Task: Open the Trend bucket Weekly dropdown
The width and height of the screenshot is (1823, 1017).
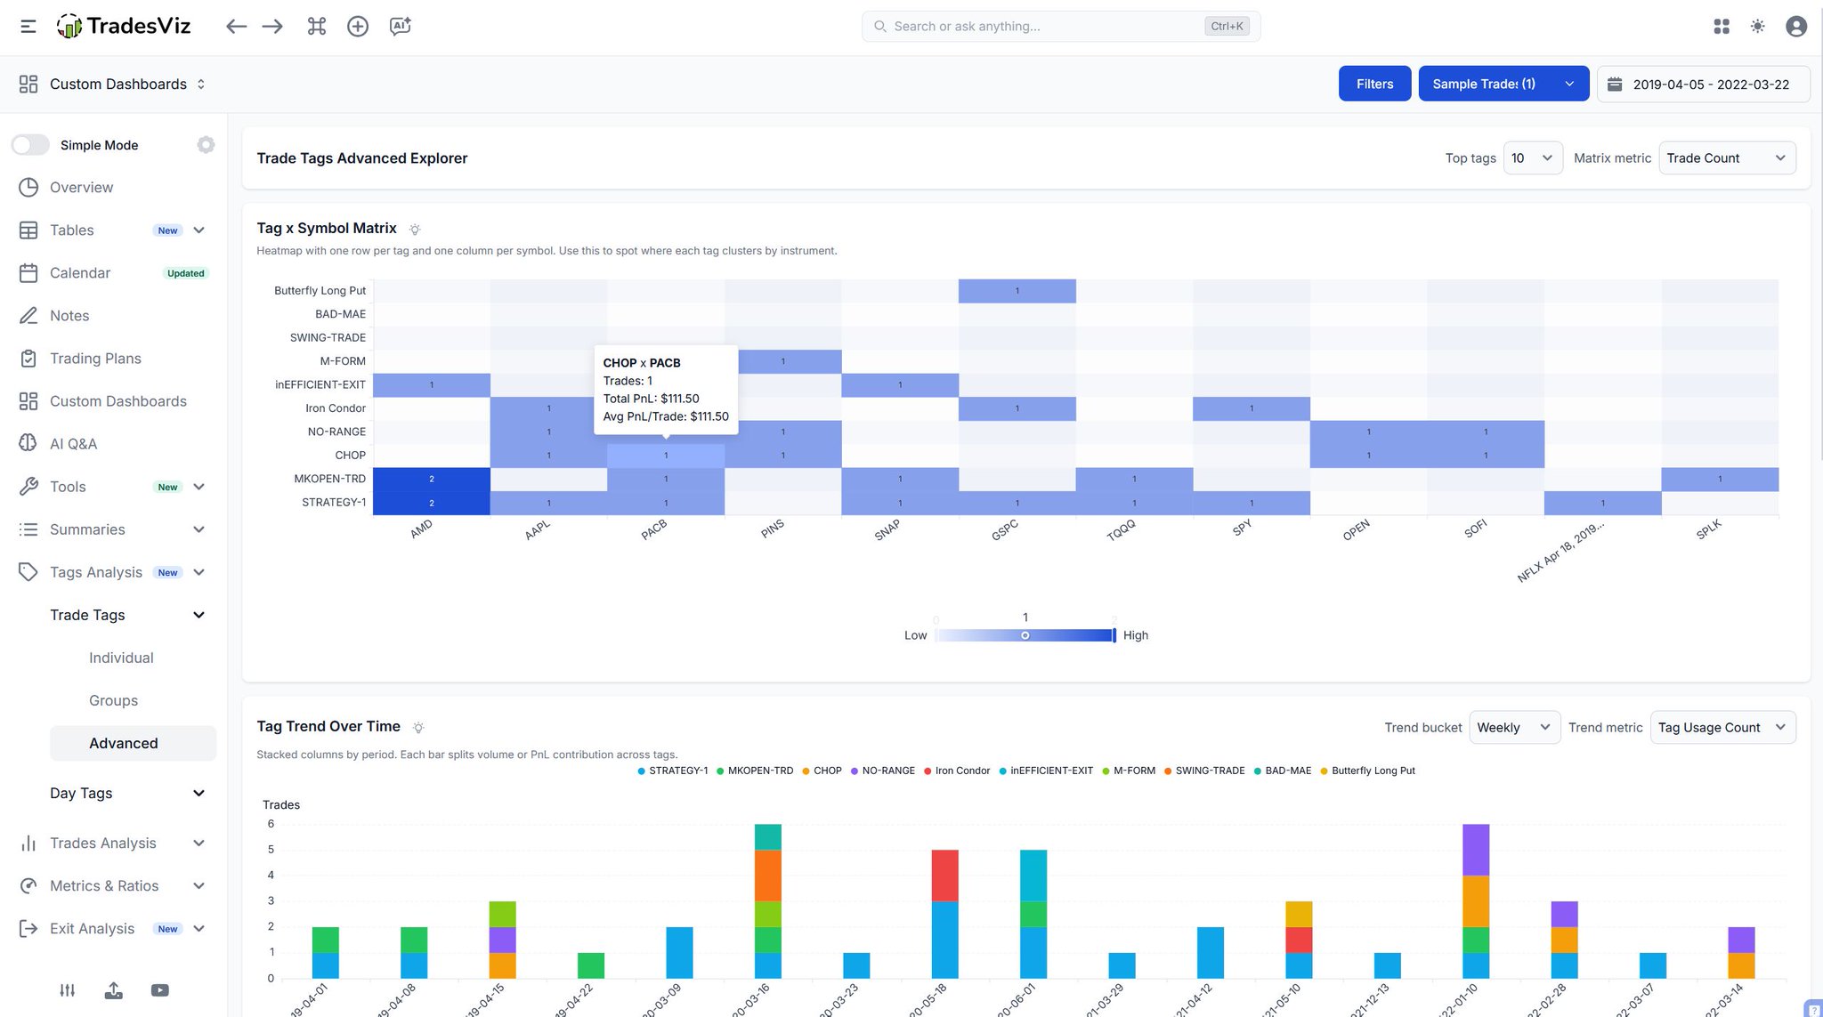Action: (1514, 728)
